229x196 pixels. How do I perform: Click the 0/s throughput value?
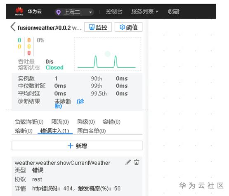pyautogui.click(x=50, y=61)
